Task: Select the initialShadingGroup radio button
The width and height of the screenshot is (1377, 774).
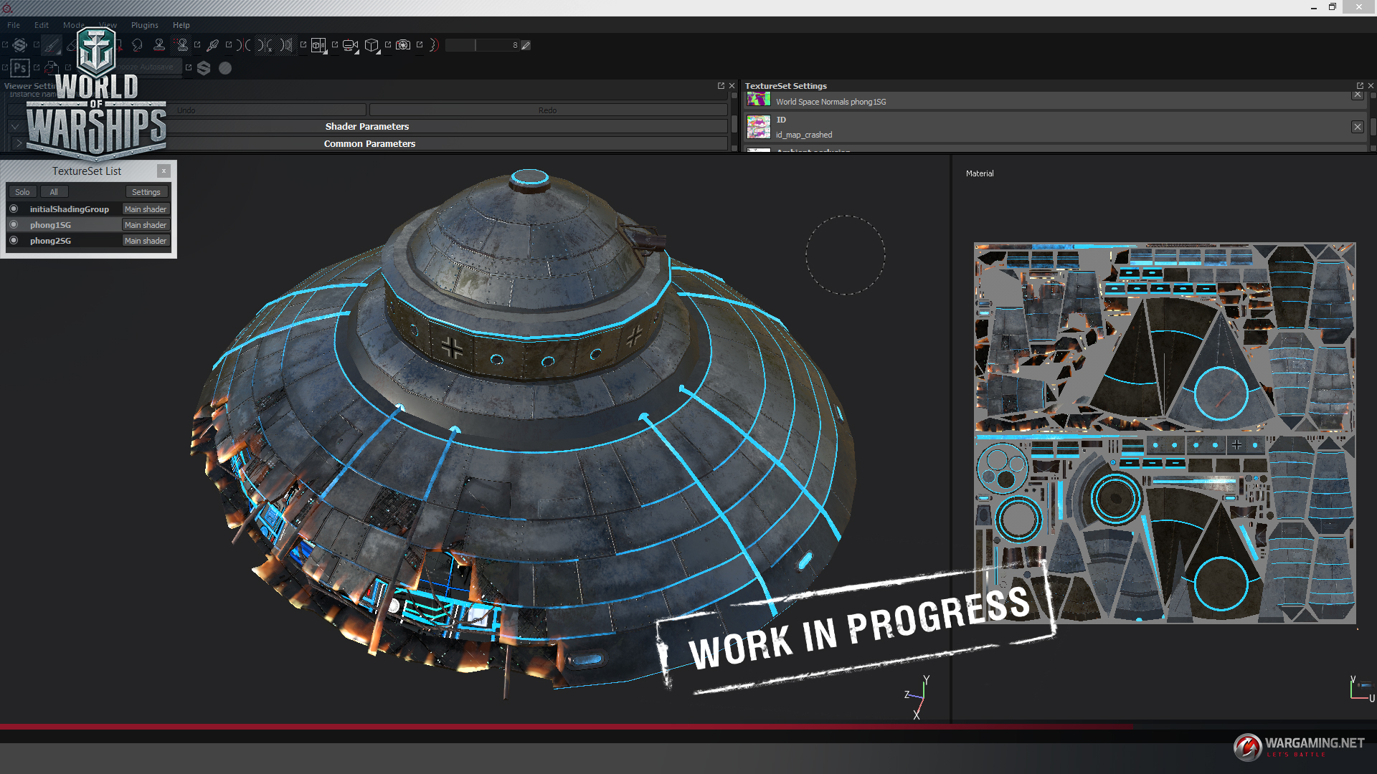Action: (14, 209)
